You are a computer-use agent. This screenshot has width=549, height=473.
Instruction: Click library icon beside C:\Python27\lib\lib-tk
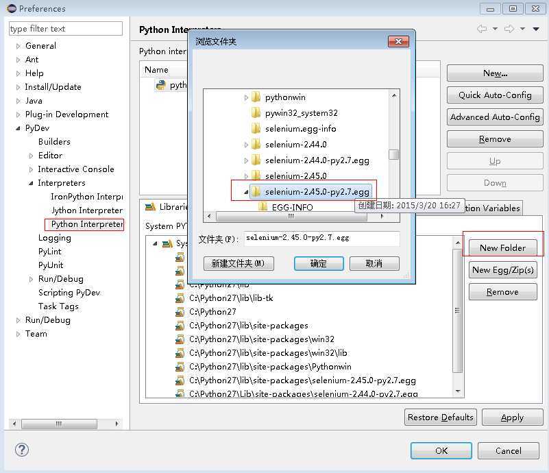pos(180,298)
